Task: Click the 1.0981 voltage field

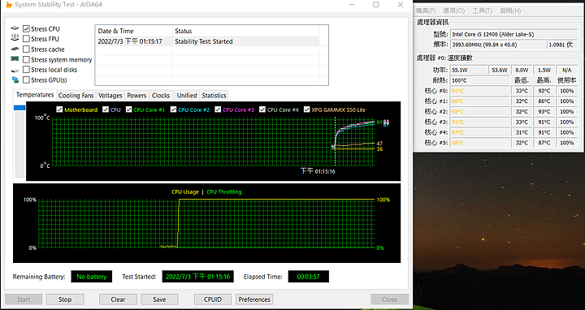Action: 562,45
